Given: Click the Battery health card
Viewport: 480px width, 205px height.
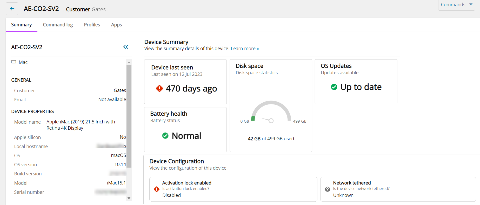Looking at the screenshot, I should pos(185,129).
